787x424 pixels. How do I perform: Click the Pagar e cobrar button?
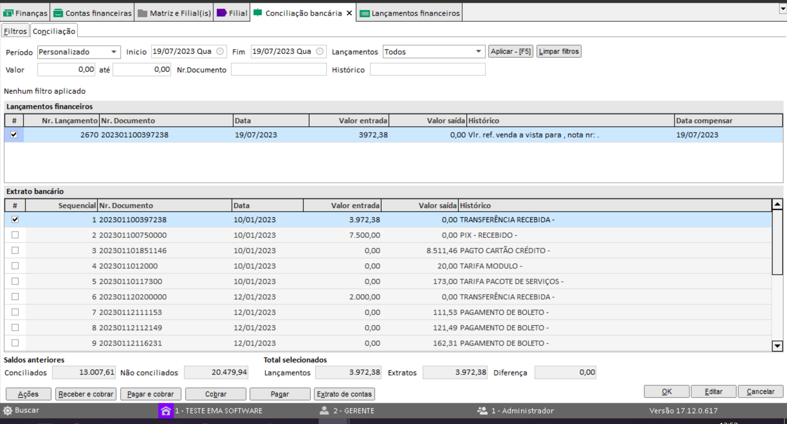click(x=151, y=394)
